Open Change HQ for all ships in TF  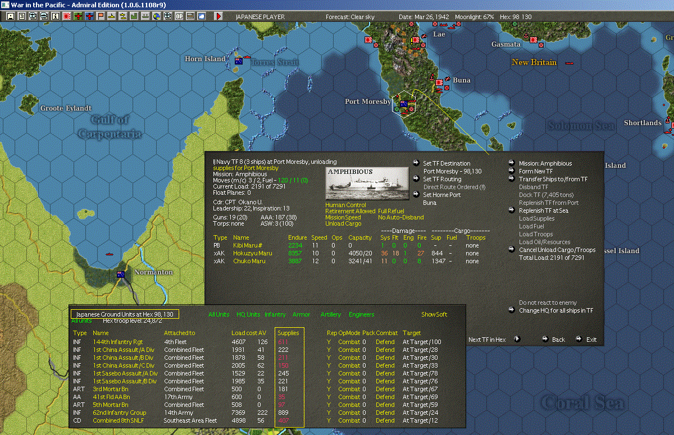pyautogui.click(x=556, y=310)
